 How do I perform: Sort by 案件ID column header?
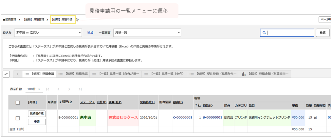coord(101,102)
